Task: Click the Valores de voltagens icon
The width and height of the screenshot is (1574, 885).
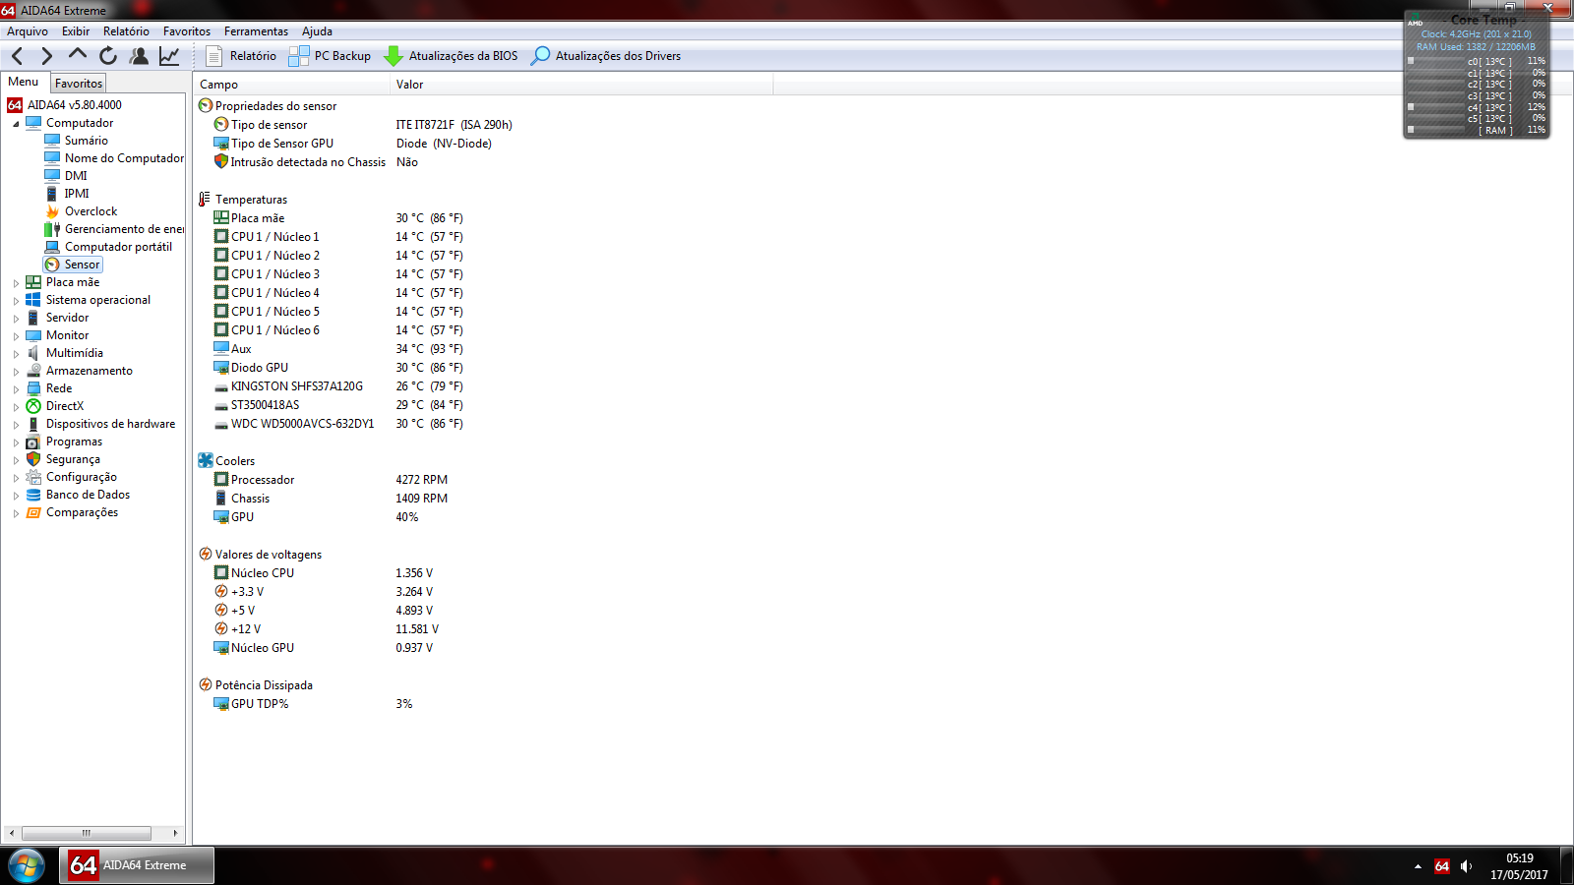Action: click(206, 554)
